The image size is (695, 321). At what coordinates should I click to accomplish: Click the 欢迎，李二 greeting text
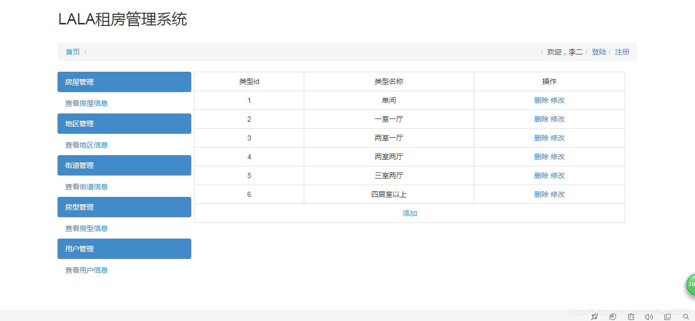(565, 52)
